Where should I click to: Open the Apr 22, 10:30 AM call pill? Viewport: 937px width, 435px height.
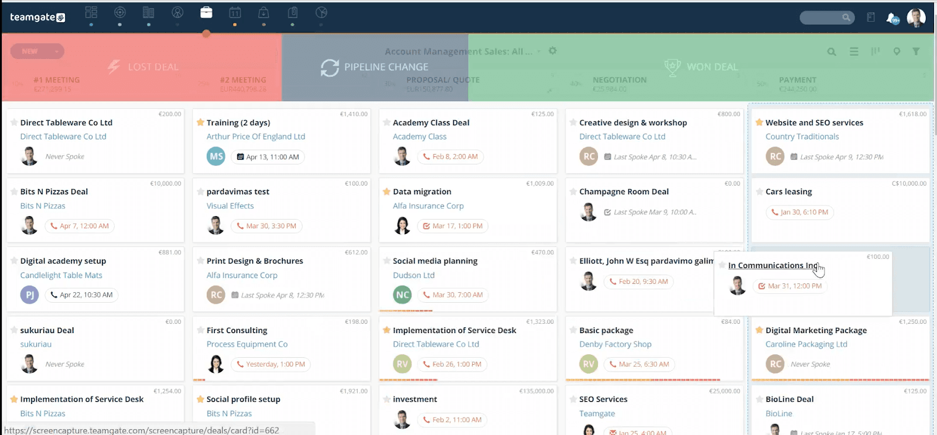81,295
